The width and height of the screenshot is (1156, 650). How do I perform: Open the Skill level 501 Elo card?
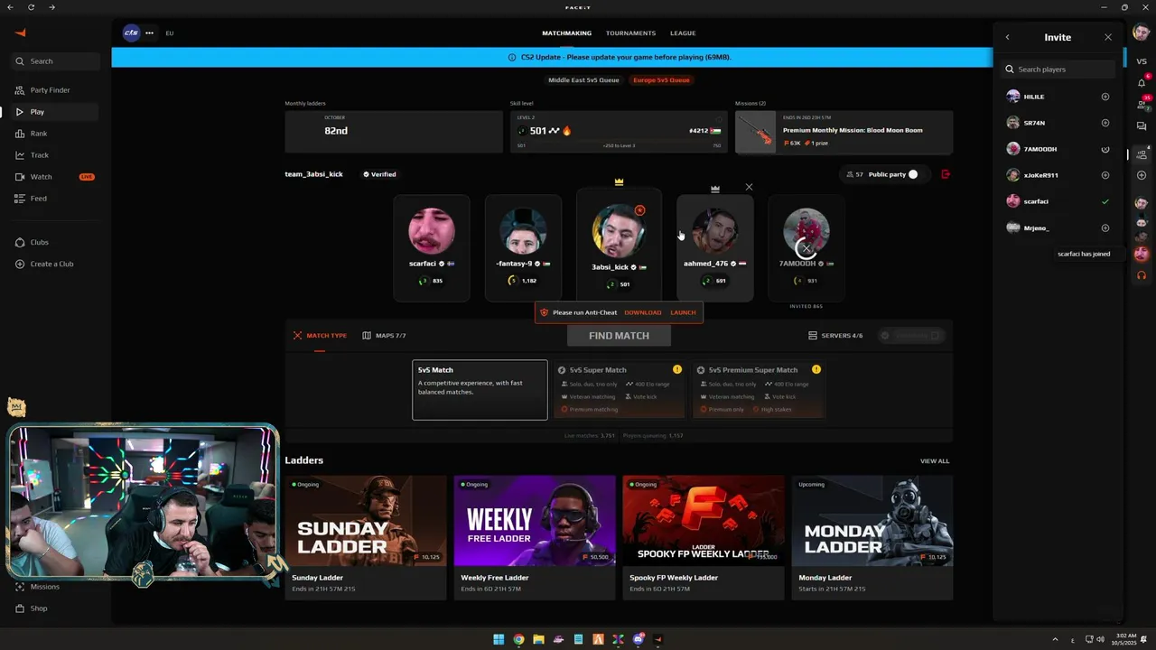tap(619, 132)
